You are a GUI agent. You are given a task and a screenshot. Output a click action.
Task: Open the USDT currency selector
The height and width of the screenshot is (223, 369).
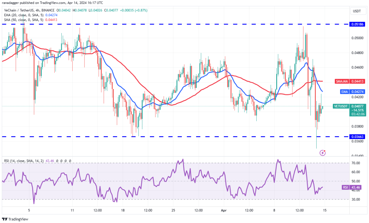click(x=357, y=11)
